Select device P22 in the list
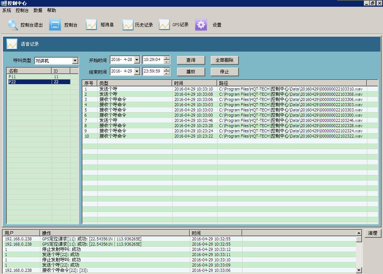Viewport: 383px width, 274px height. [x=39, y=82]
